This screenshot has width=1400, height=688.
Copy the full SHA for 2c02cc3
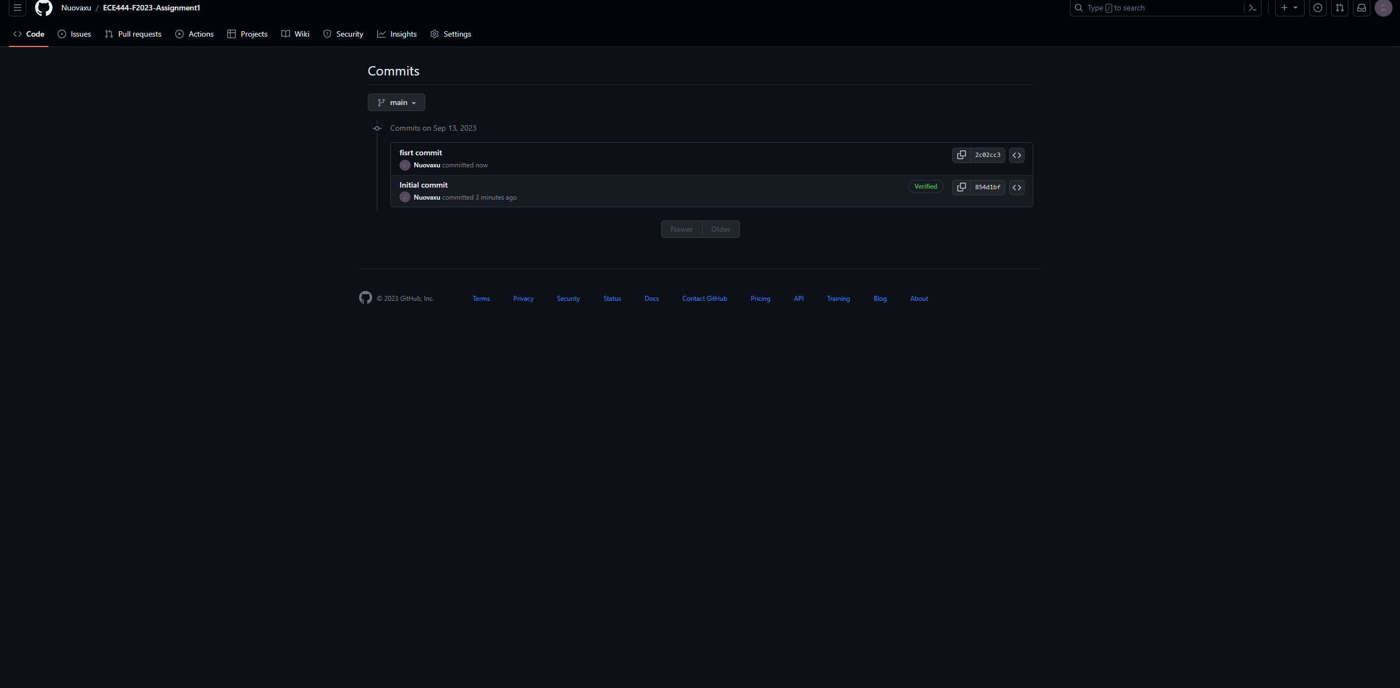(x=961, y=155)
